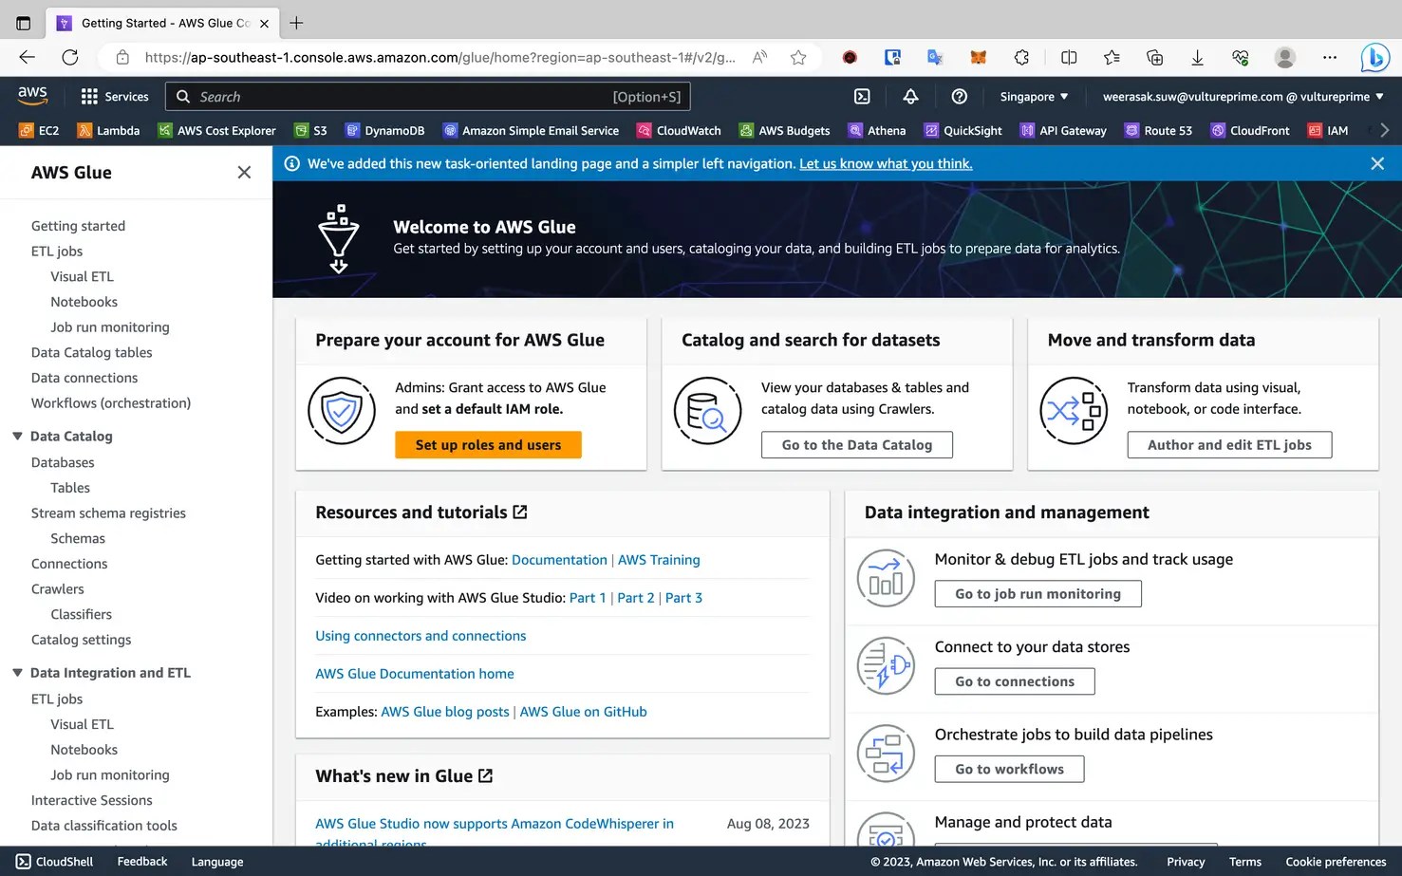This screenshot has height=876, width=1402.
Task: Click Go to job run monitoring
Action: pos(1037,594)
